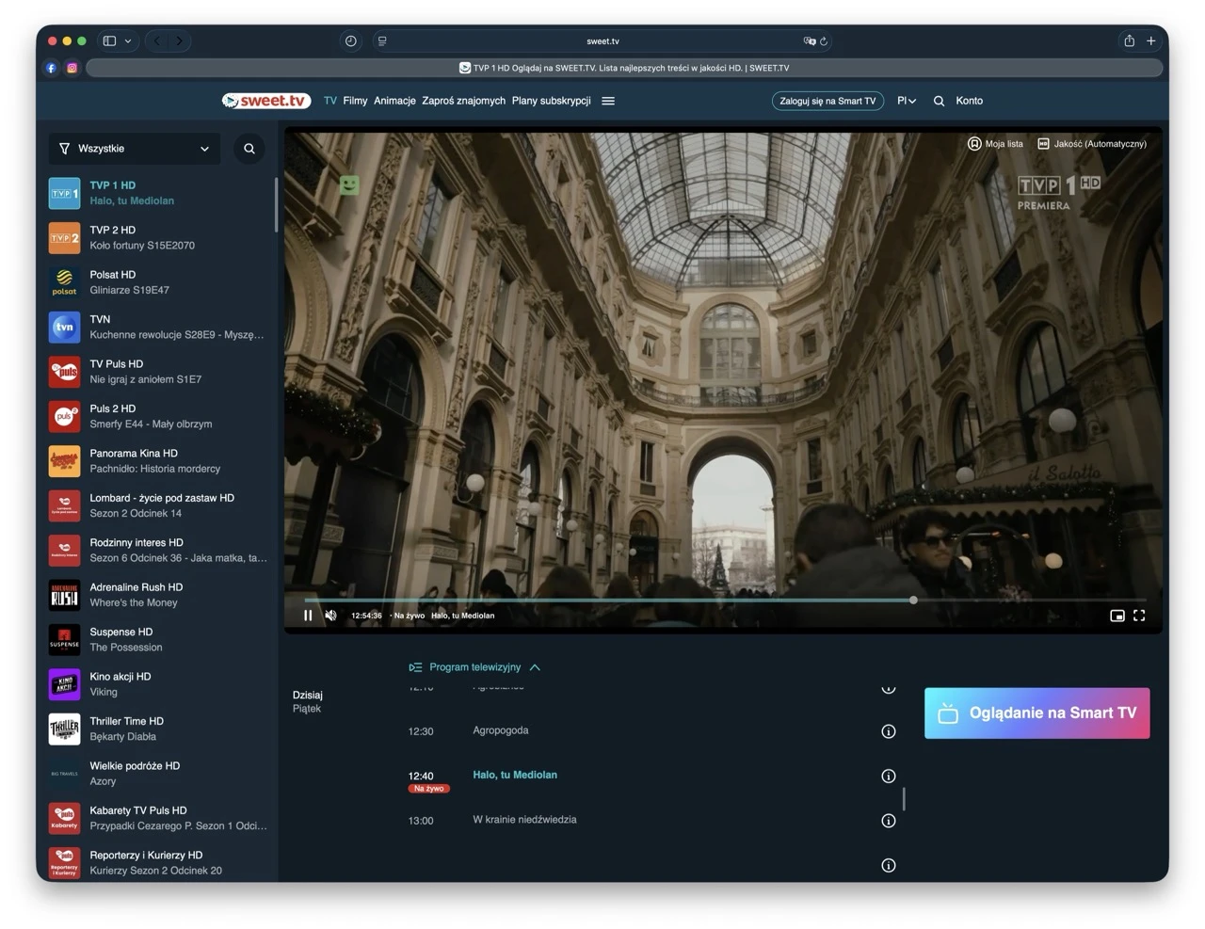Unmute the player volume icon
Image resolution: width=1205 pixels, height=929 pixels.
330,616
